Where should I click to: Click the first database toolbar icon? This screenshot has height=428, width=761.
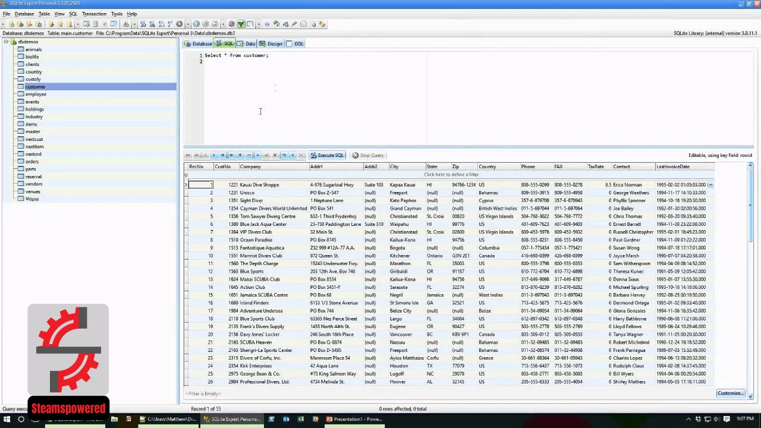tap(11, 24)
